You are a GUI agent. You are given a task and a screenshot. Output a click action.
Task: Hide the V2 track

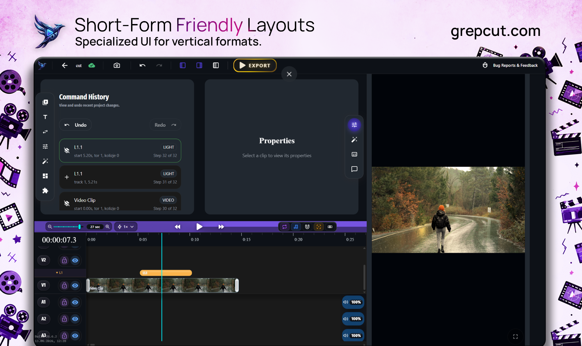(75, 260)
